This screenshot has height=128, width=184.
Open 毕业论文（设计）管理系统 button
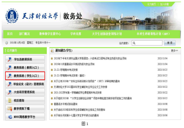(x=25, y=84)
